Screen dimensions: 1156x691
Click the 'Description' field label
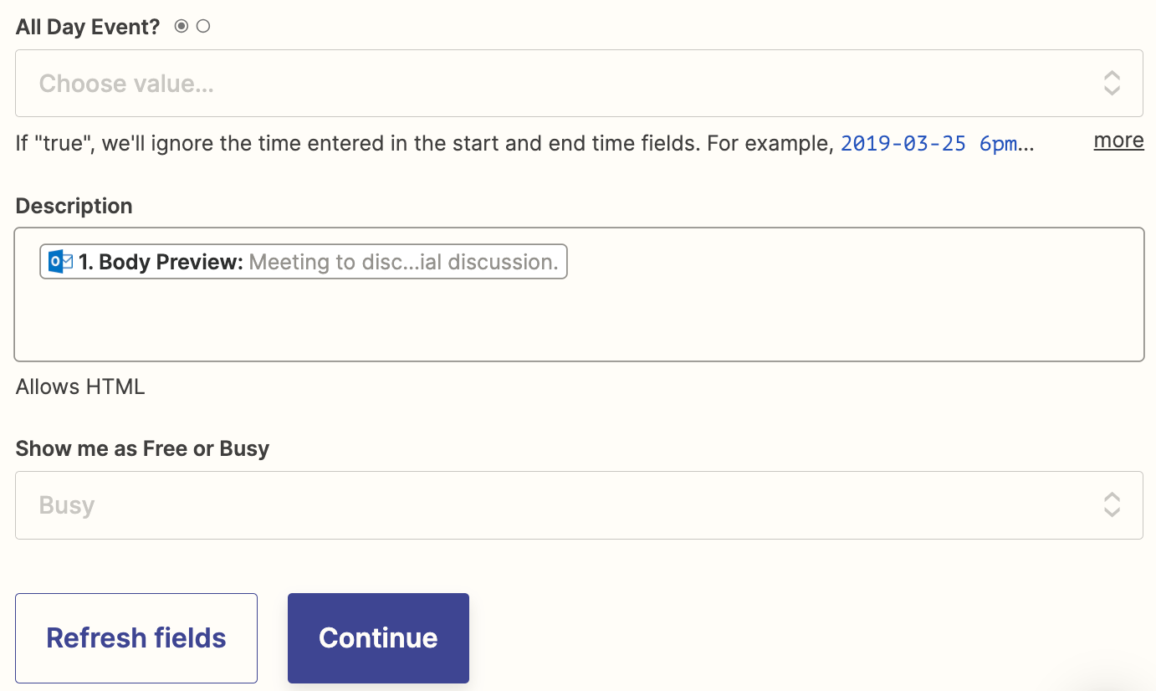[74, 206]
